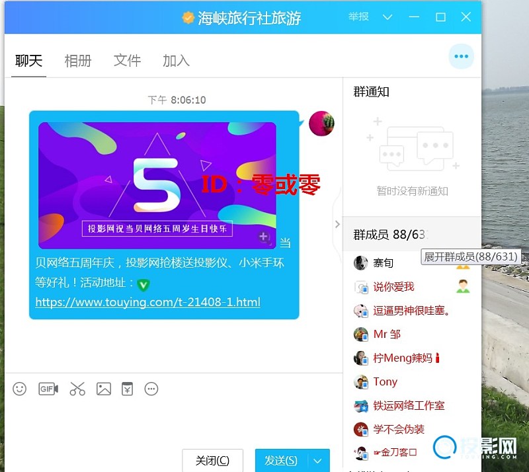
Task: Switch to the 聊天 tab
Action: point(28,61)
